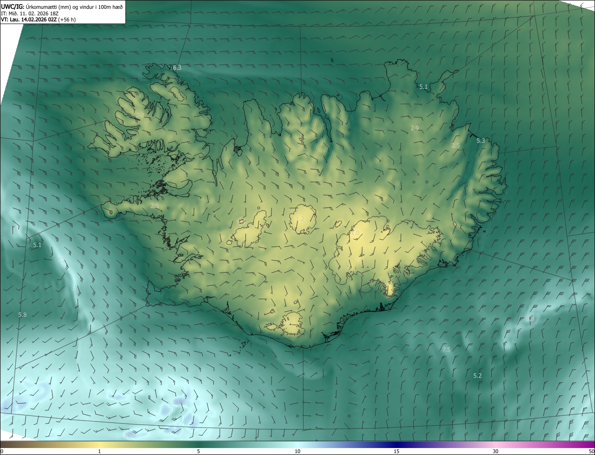Select the 7.5 value southeast of Iceland
This screenshot has height=455, width=595.
446,349
